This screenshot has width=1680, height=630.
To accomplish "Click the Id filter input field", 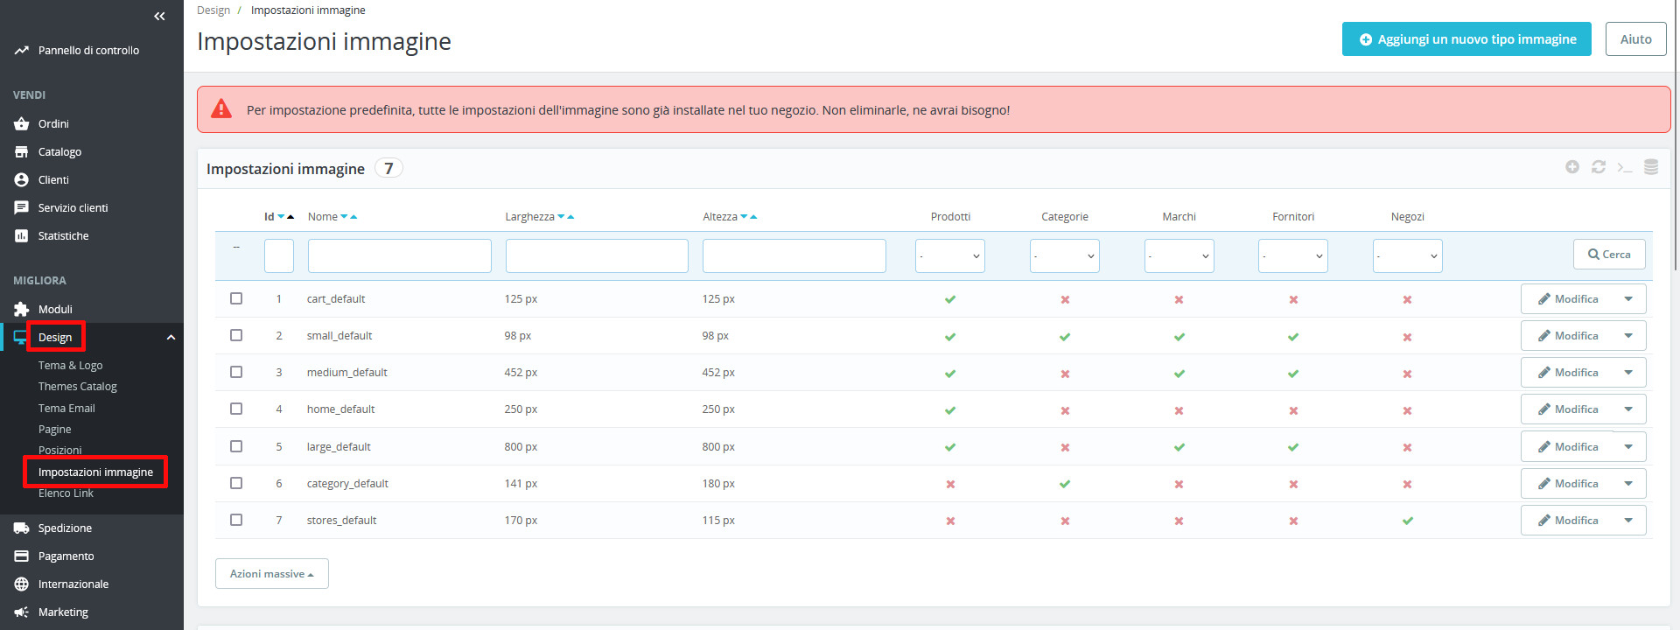I will click(x=279, y=255).
